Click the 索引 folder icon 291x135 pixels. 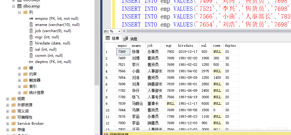25,86
